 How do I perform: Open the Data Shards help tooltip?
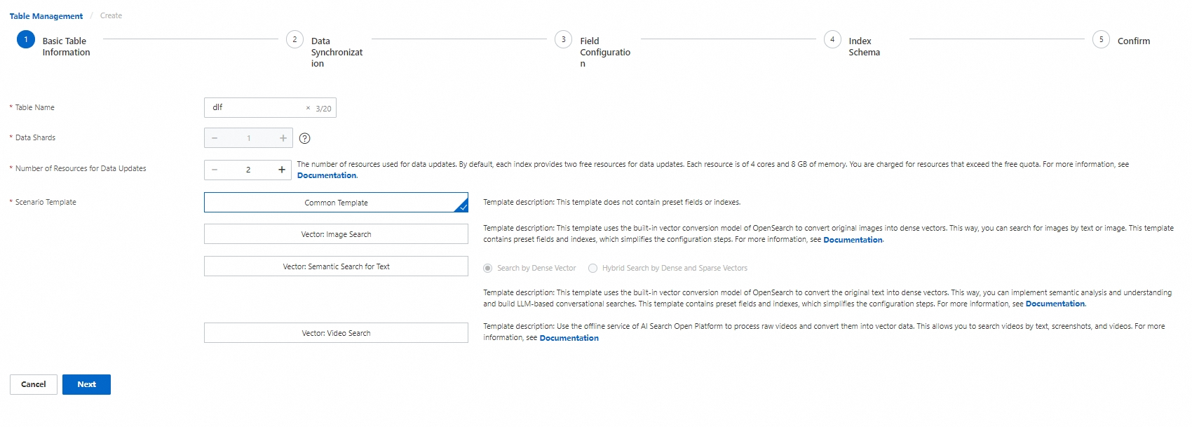click(x=305, y=138)
